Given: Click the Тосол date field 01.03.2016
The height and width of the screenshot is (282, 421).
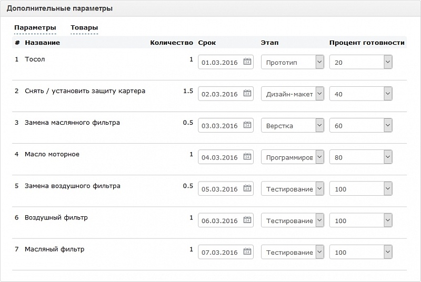Looking at the screenshot, I should (220, 62).
